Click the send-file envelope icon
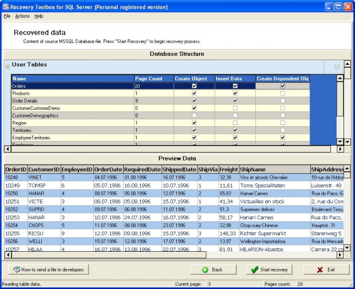The image size is (355, 289). [17, 270]
